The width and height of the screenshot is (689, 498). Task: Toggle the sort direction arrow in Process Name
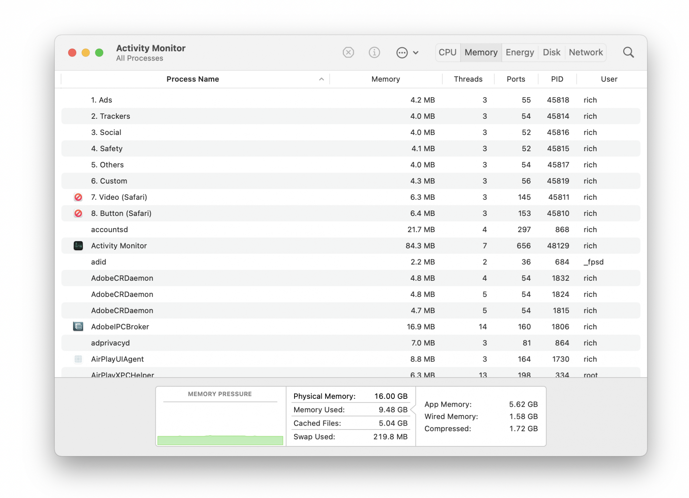click(x=321, y=79)
